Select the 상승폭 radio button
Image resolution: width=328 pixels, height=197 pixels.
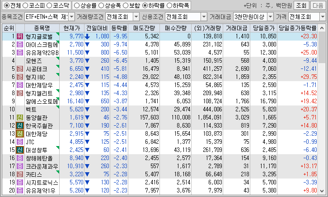tap(101, 5)
